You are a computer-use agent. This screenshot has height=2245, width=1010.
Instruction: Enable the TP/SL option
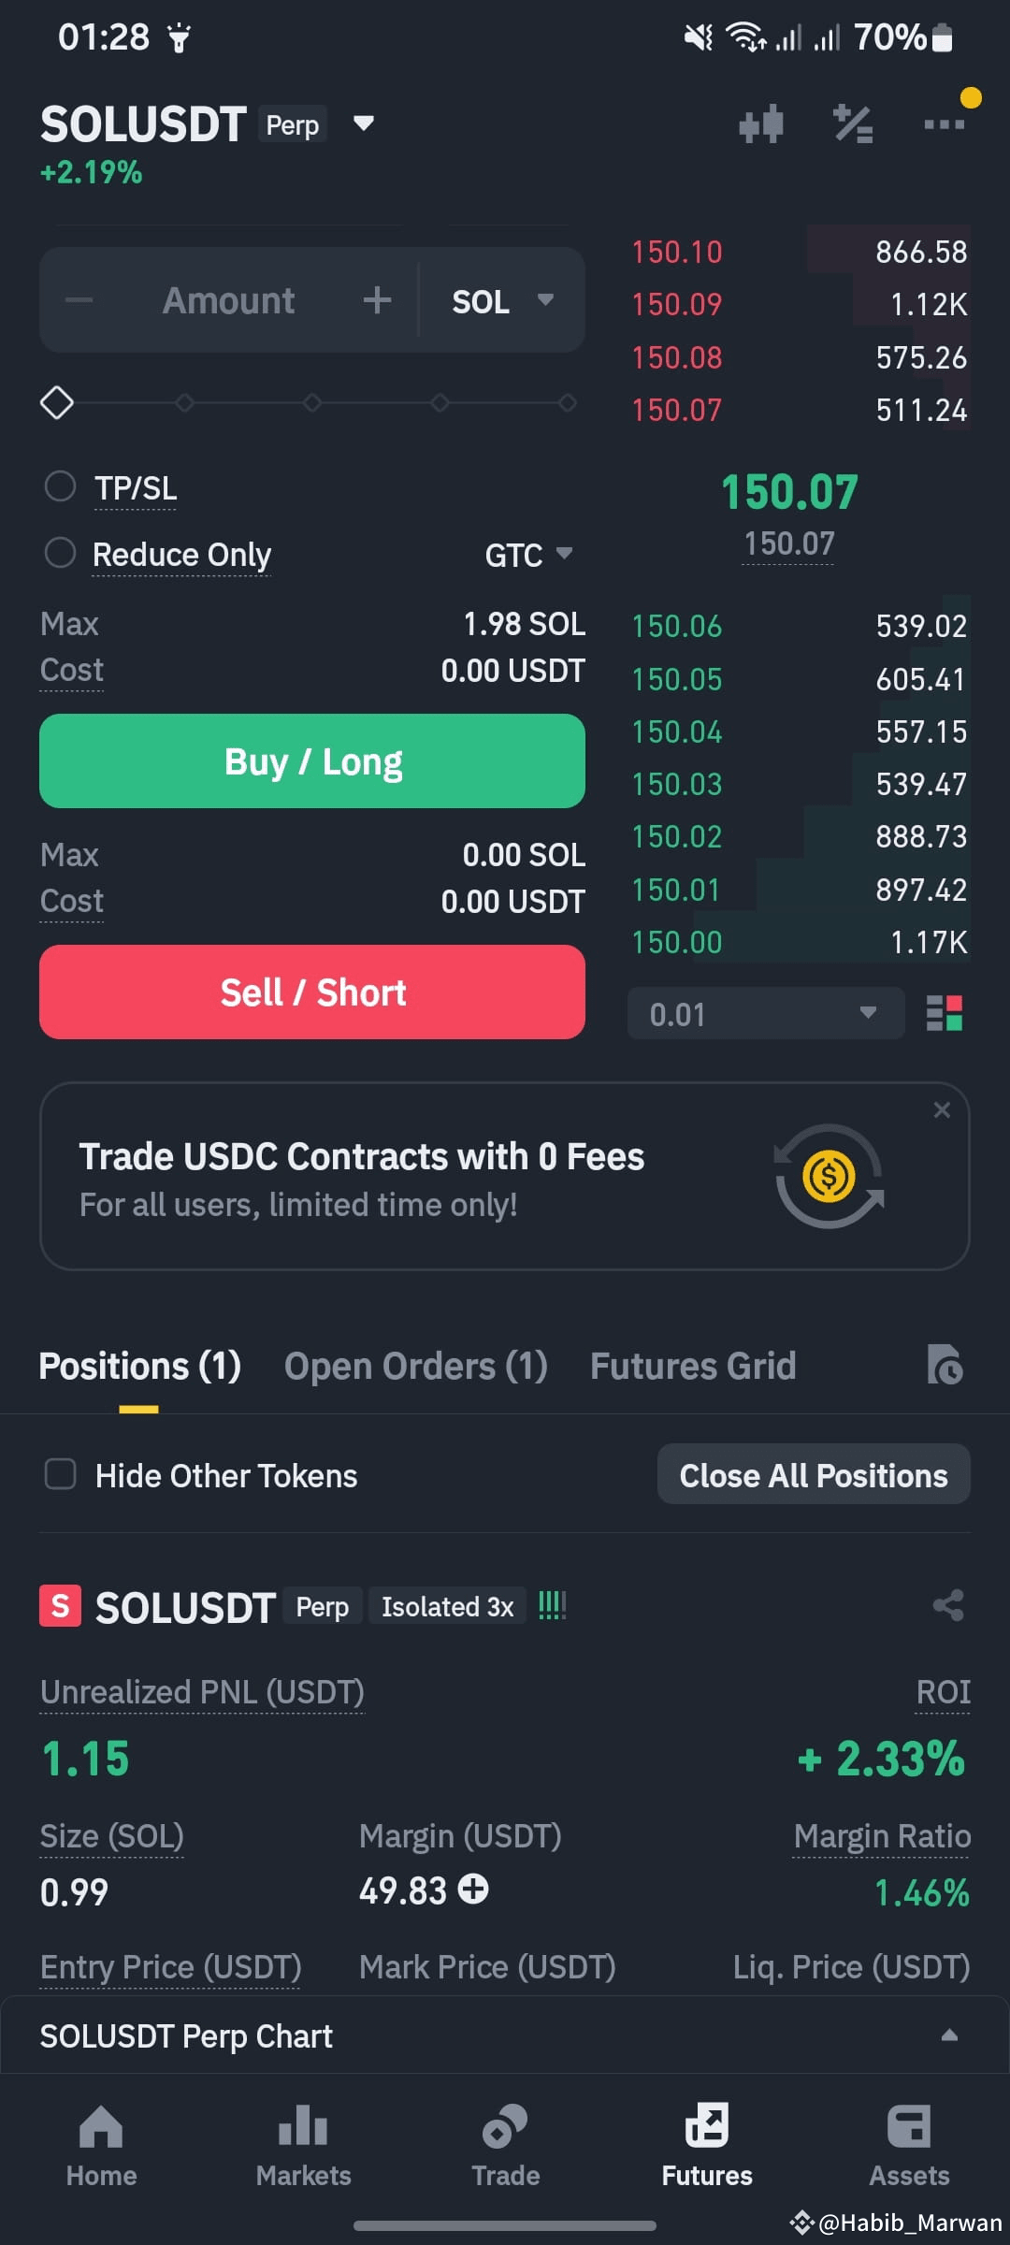click(61, 486)
